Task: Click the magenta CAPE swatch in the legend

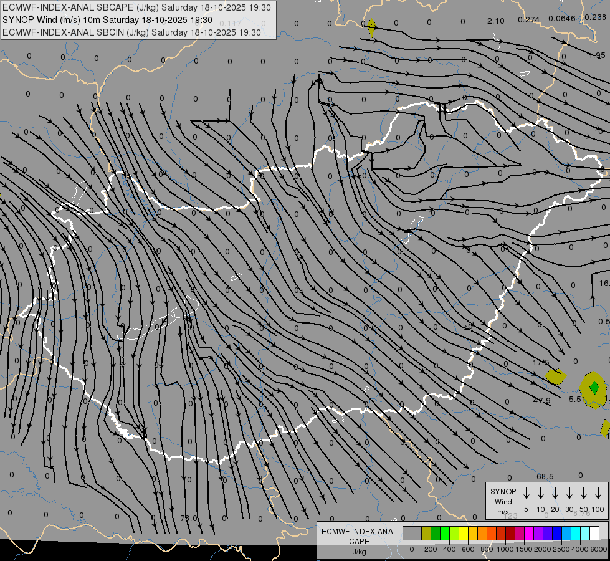Action: (x=529, y=534)
